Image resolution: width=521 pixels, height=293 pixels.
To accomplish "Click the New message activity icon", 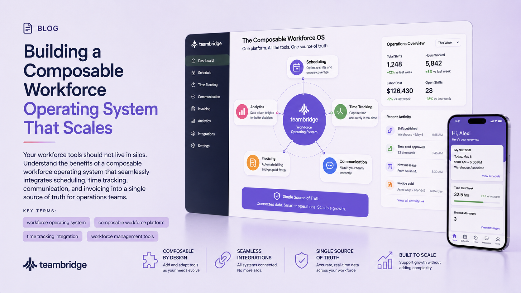I will coord(390,167).
